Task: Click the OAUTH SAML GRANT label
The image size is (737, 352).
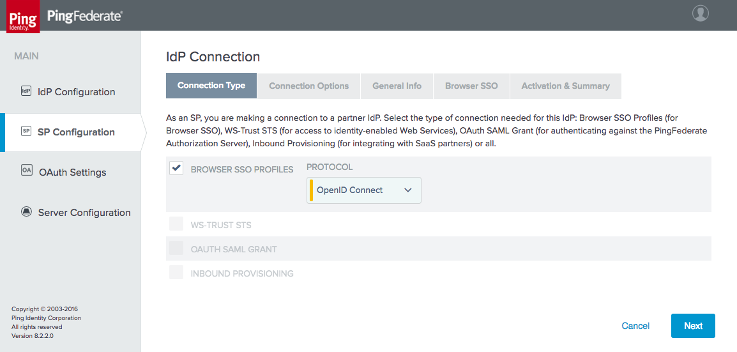Action: pyautogui.click(x=234, y=250)
